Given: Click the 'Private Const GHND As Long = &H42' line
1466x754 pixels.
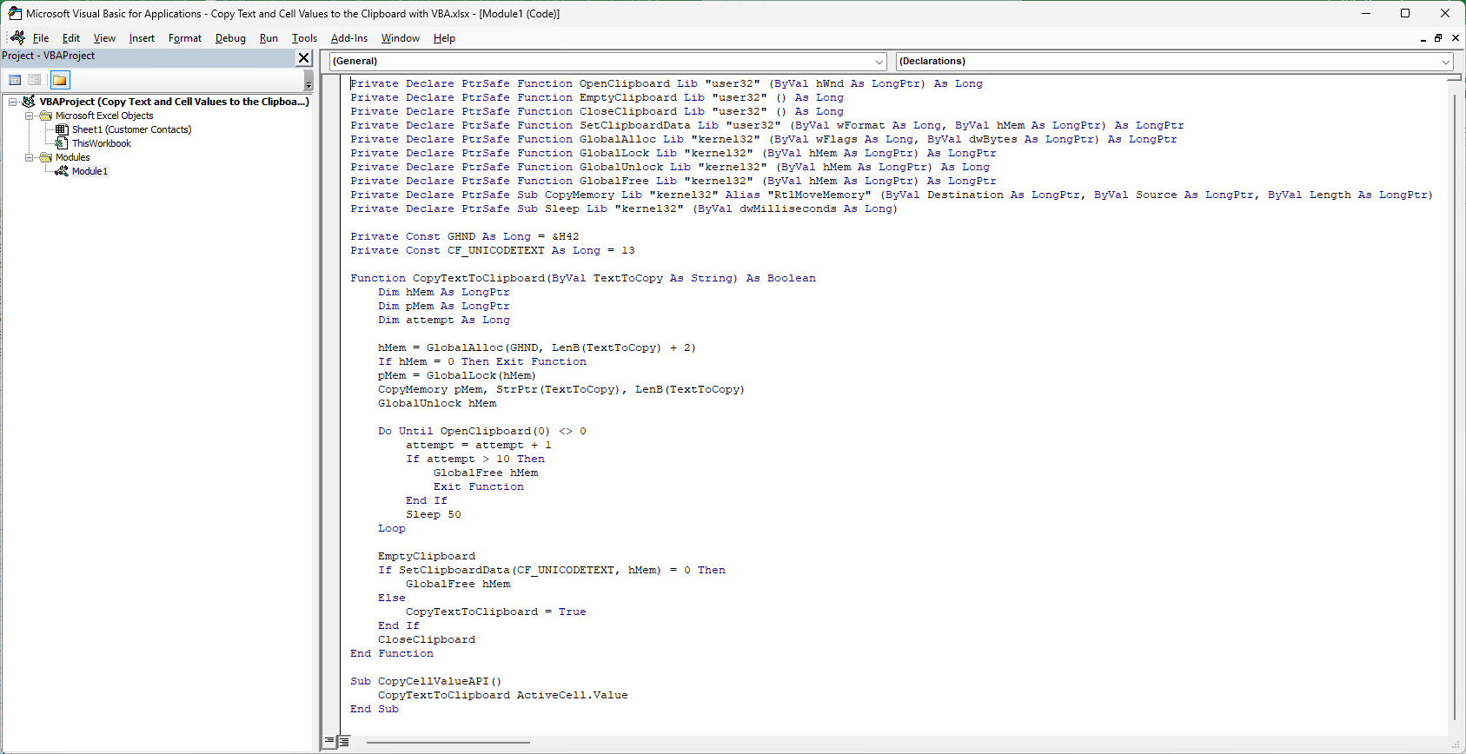Looking at the screenshot, I should tap(465, 236).
